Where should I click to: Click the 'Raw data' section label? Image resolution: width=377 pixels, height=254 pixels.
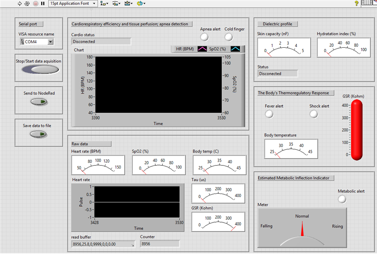tap(80, 144)
